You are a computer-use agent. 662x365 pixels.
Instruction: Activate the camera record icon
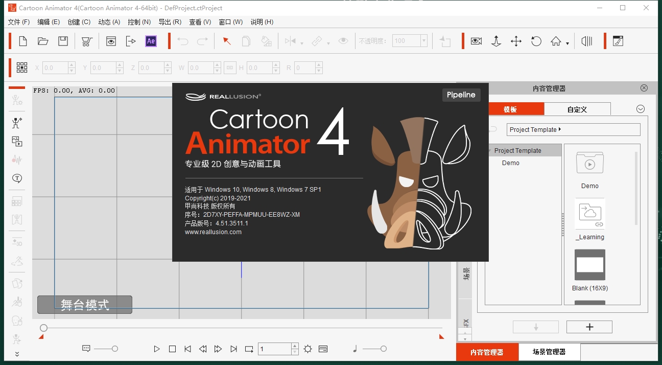coord(477,41)
